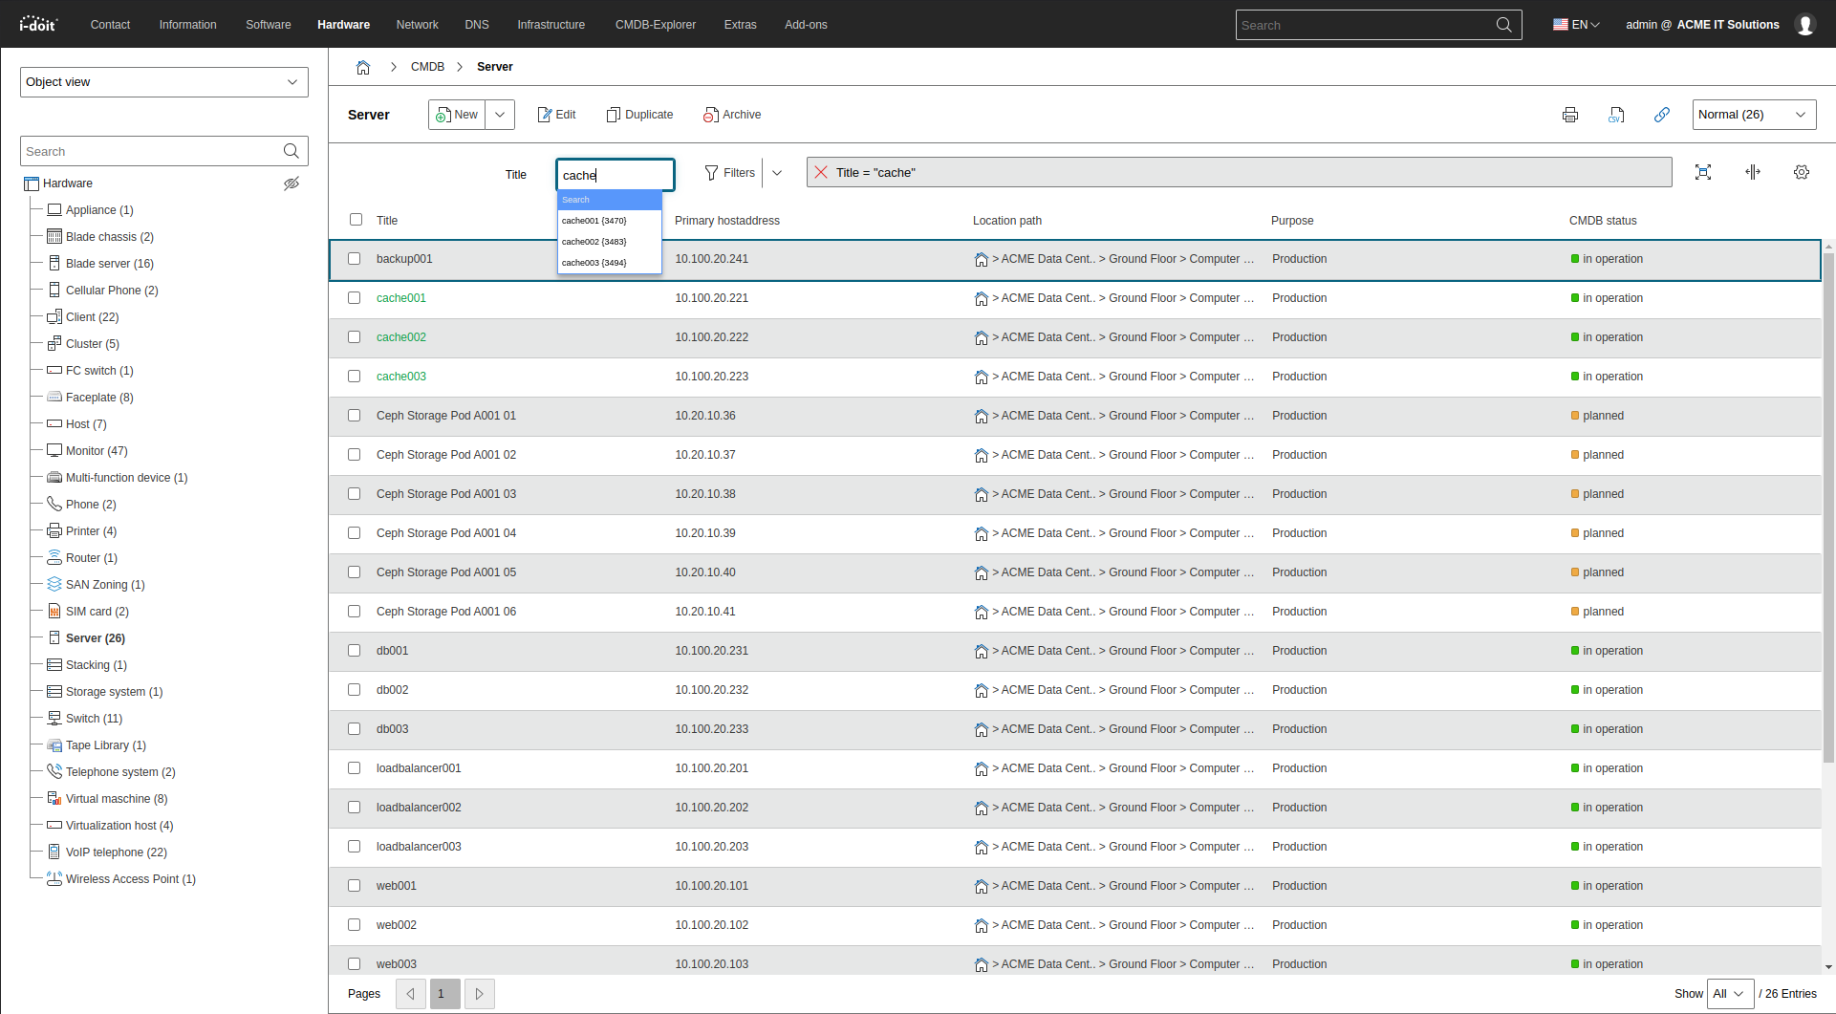Screen dimensions: 1836x1014
Task: Click the Wireless Access Point icon
Action: pos(54,878)
